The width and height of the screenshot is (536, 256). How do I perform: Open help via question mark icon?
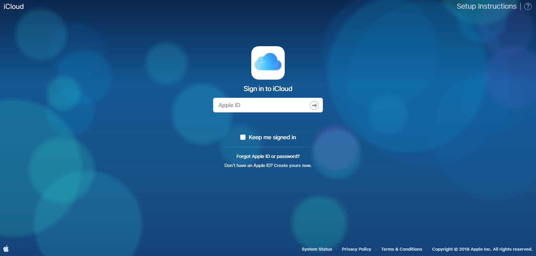pos(528,6)
